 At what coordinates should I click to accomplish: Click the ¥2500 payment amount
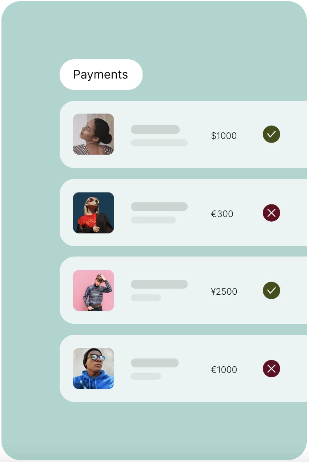coord(224,291)
